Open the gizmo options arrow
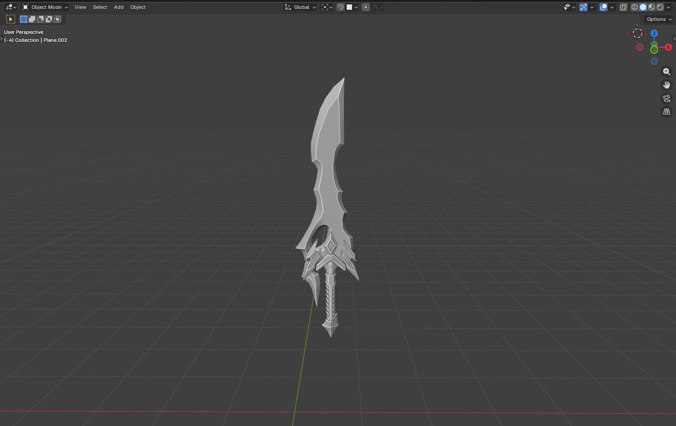Image resolution: width=676 pixels, height=426 pixels. click(x=592, y=7)
